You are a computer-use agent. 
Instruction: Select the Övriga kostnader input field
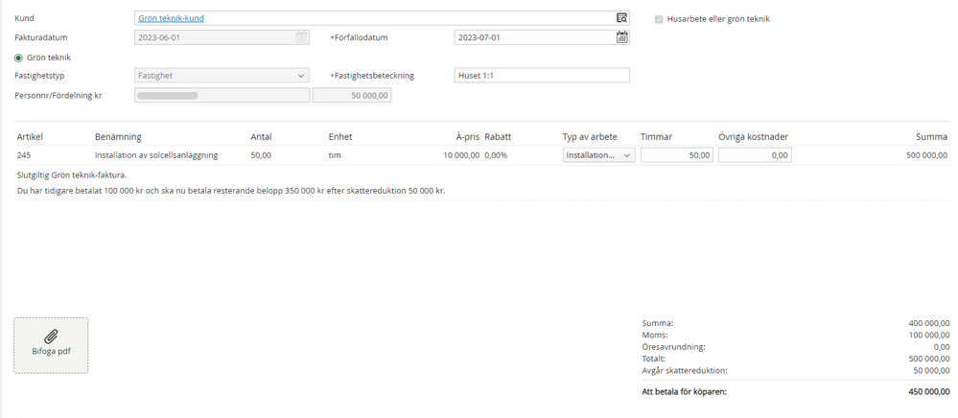click(754, 154)
